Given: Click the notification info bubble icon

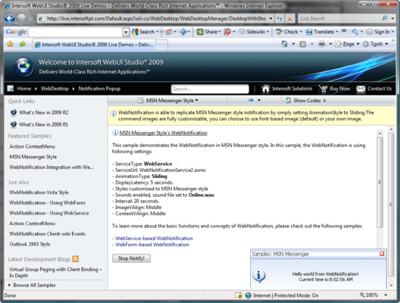Looking at the screenshot, I should (259, 276).
